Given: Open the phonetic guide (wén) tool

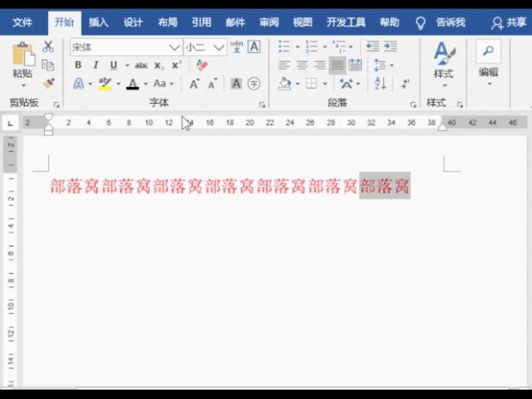Looking at the screenshot, I should click(x=237, y=47).
